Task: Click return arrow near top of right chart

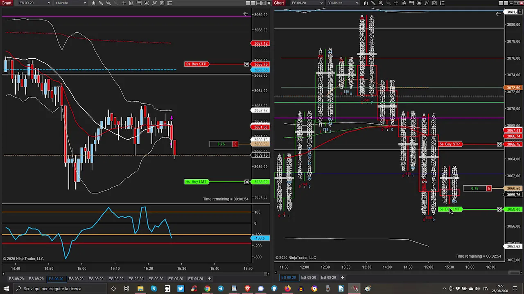Action: (498, 14)
